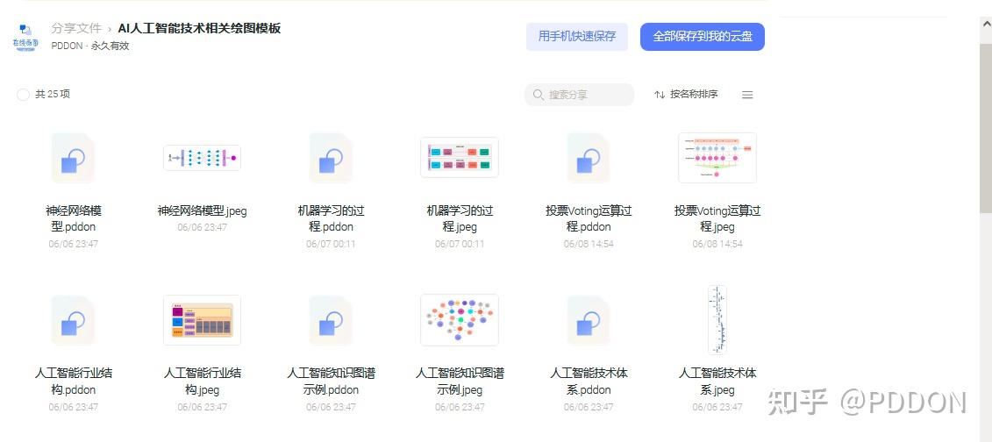
Task: Open 机器学习的过程.pddon file icon
Action: coord(331,158)
